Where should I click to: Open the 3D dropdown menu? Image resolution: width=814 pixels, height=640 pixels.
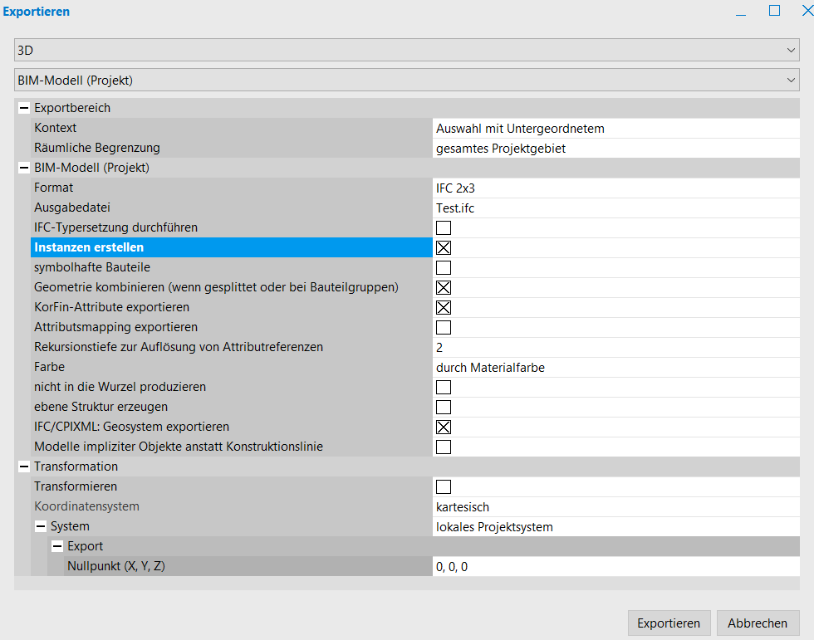pos(406,50)
